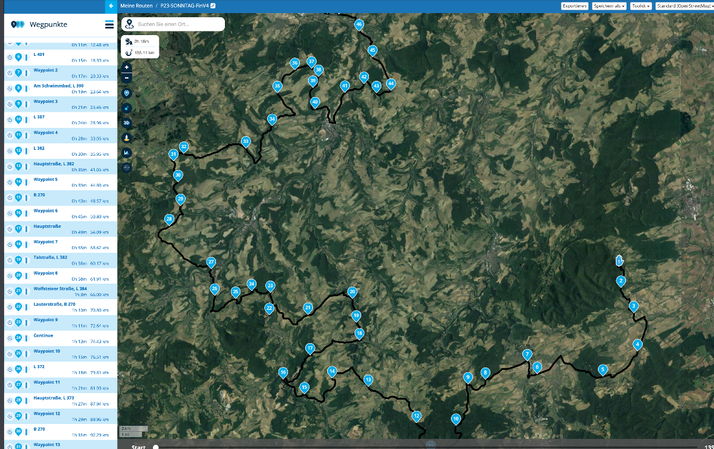This screenshot has height=449, width=714.
Task: Click the Exportieren button
Action: pyautogui.click(x=574, y=6)
